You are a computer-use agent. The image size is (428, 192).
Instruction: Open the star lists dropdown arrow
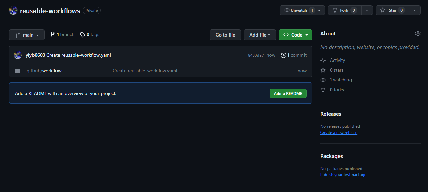click(415, 10)
